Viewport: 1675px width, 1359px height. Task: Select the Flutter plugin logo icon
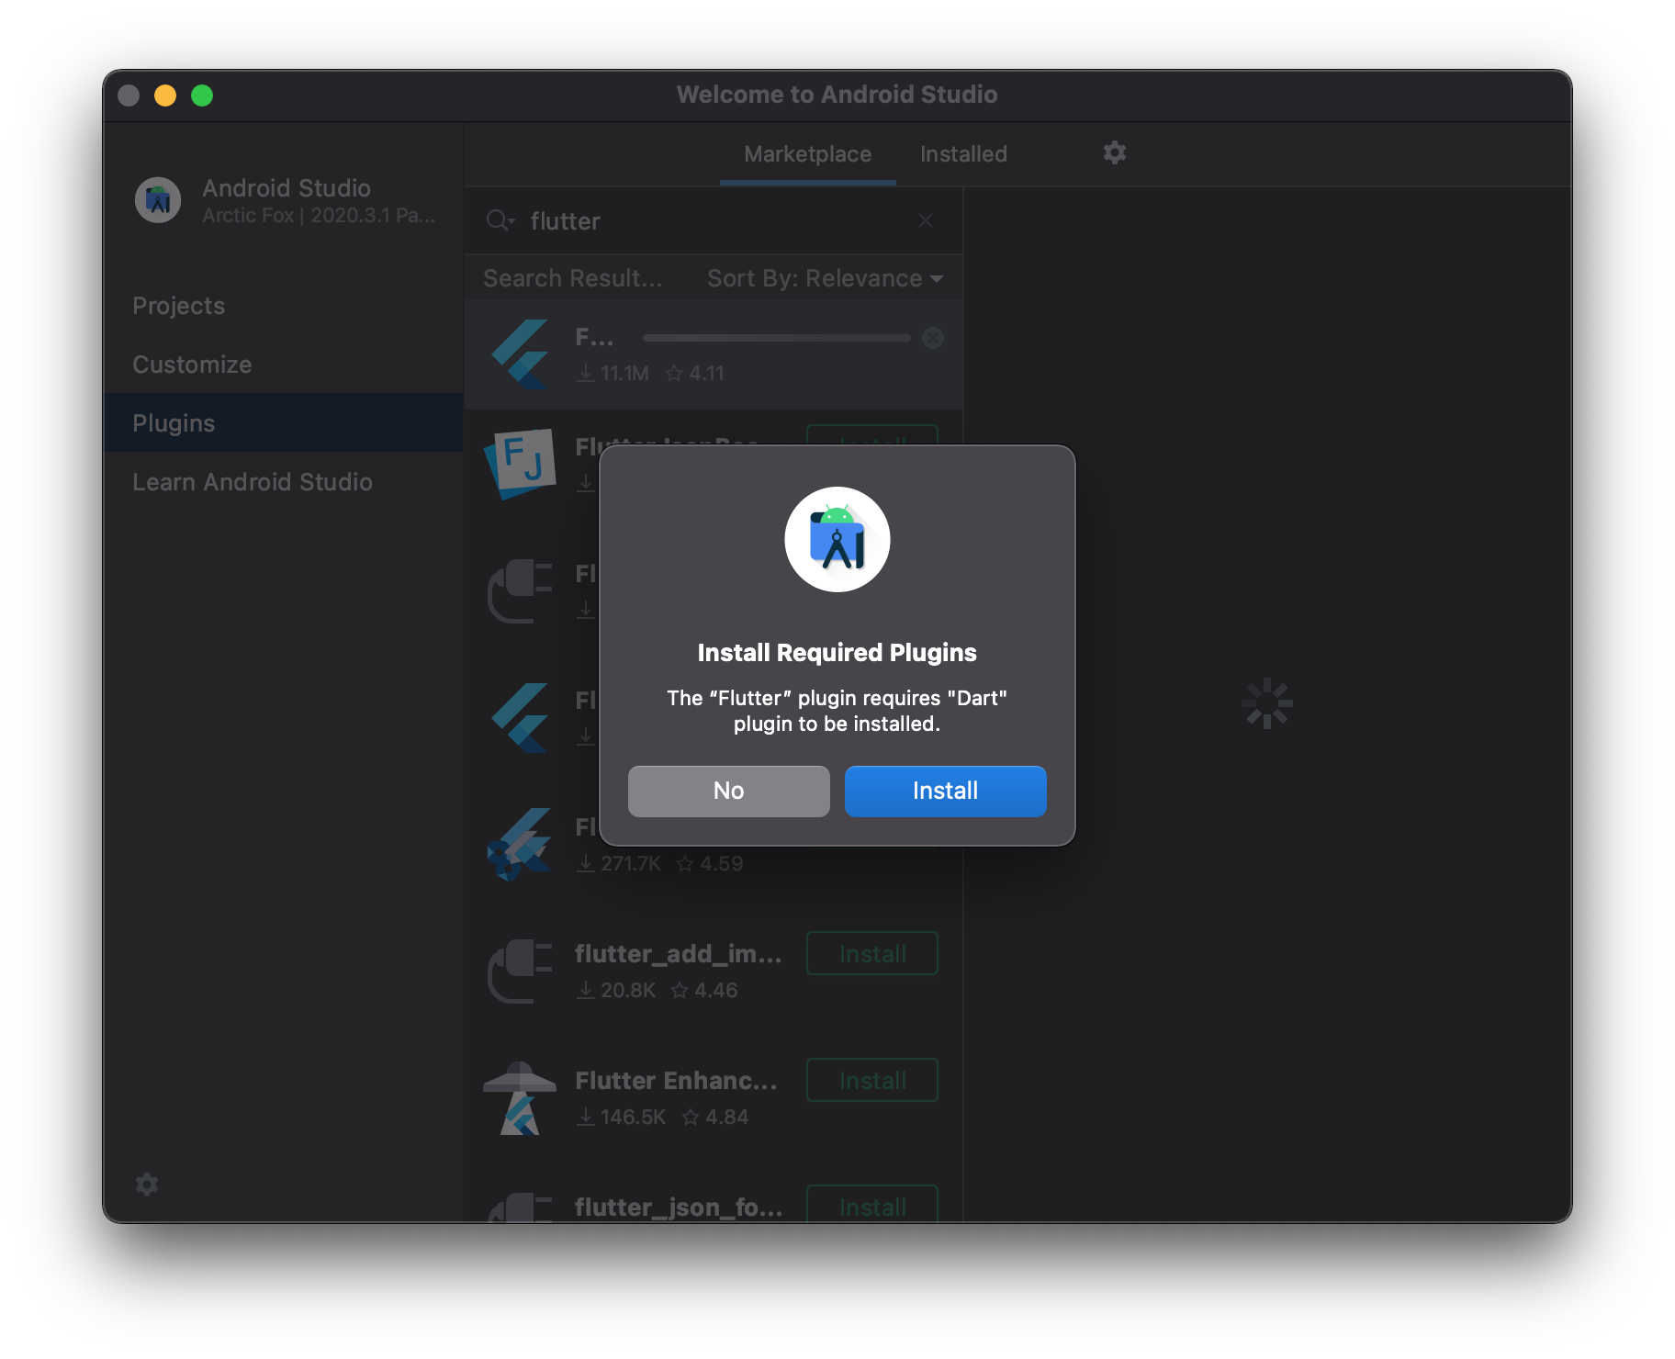coord(520,354)
